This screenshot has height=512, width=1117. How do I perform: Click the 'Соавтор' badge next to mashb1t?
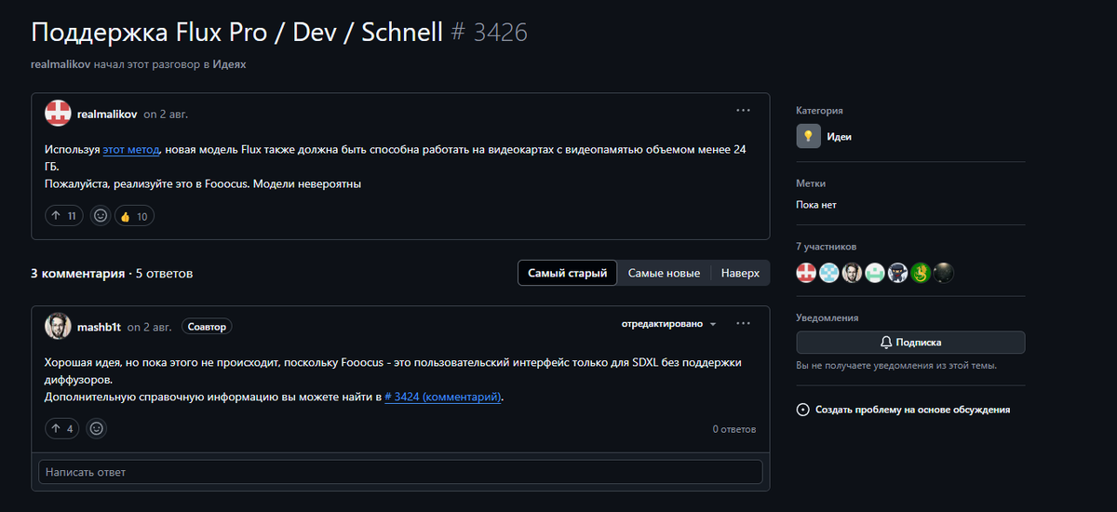coord(206,327)
